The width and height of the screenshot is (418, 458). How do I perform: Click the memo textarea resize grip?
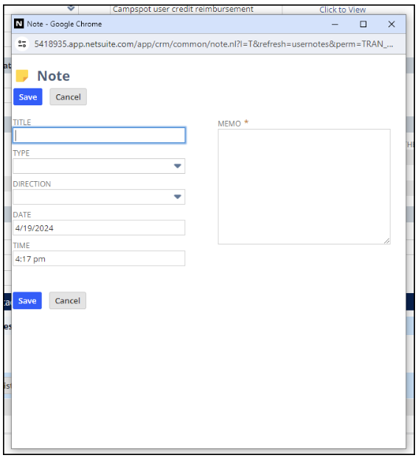click(387, 241)
